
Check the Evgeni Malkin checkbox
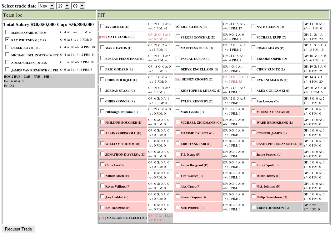(x=254, y=79)
